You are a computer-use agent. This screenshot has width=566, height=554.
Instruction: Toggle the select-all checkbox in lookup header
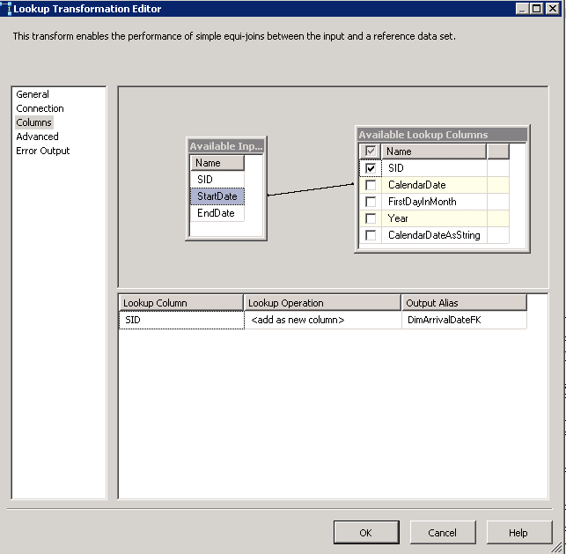click(371, 151)
